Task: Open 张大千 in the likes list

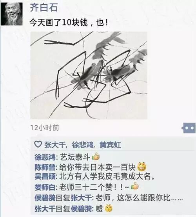Action: point(55,145)
